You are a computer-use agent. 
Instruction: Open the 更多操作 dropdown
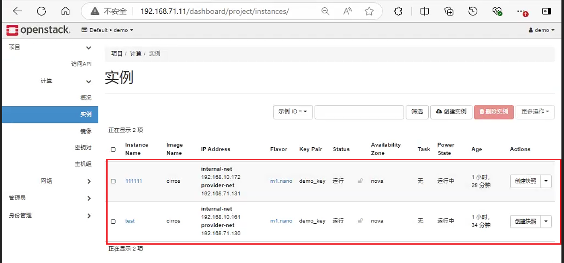535,111
